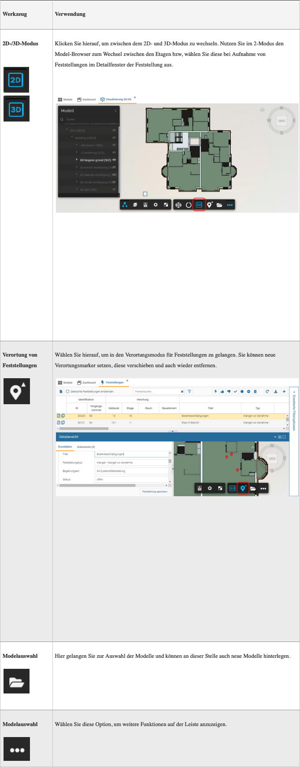The image size is (300, 767).
Task: Click the Freitextsuche search field
Action: coord(156,391)
